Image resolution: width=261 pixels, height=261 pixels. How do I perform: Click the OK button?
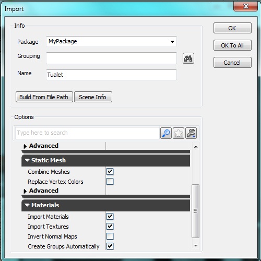pyautogui.click(x=232, y=28)
